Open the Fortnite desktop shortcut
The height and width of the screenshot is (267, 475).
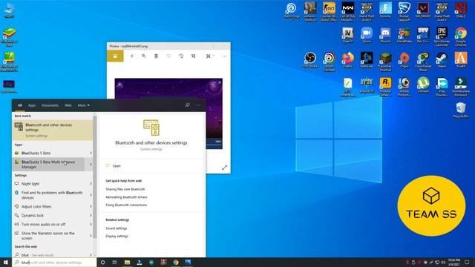tap(385, 11)
